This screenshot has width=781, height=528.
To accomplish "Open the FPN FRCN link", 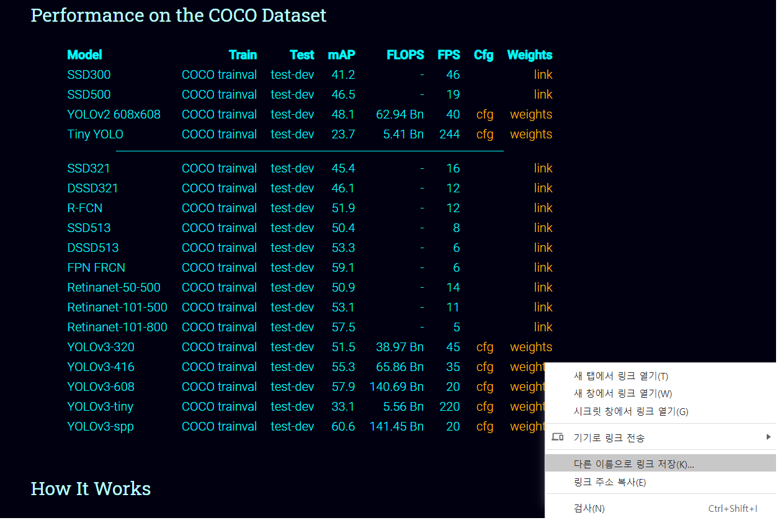I will coord(543,267).
